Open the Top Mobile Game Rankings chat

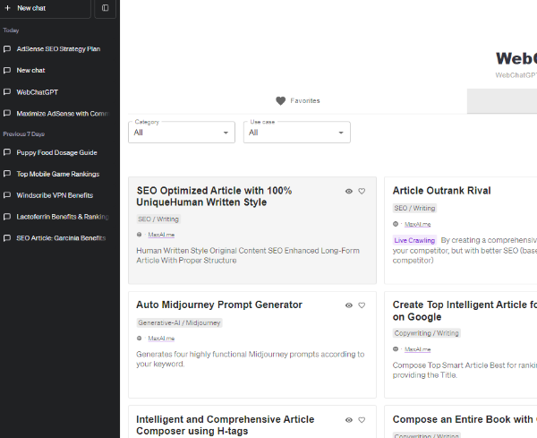tap(58, 174)
